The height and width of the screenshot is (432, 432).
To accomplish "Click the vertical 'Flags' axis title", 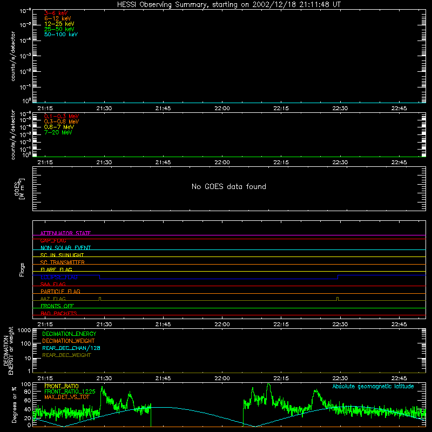I will 22,269.
